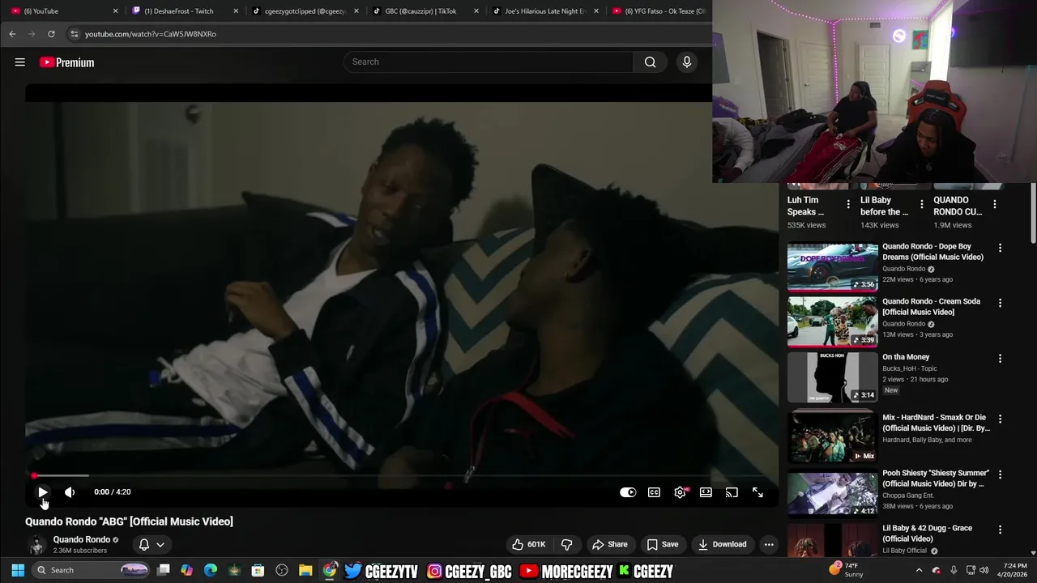Open options for Shiesty Summer video
The image size is (1037, 583).
pyautogui.click(x=1000, y=474)
